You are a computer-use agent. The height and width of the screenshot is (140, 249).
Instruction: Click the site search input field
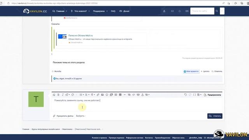202,11
